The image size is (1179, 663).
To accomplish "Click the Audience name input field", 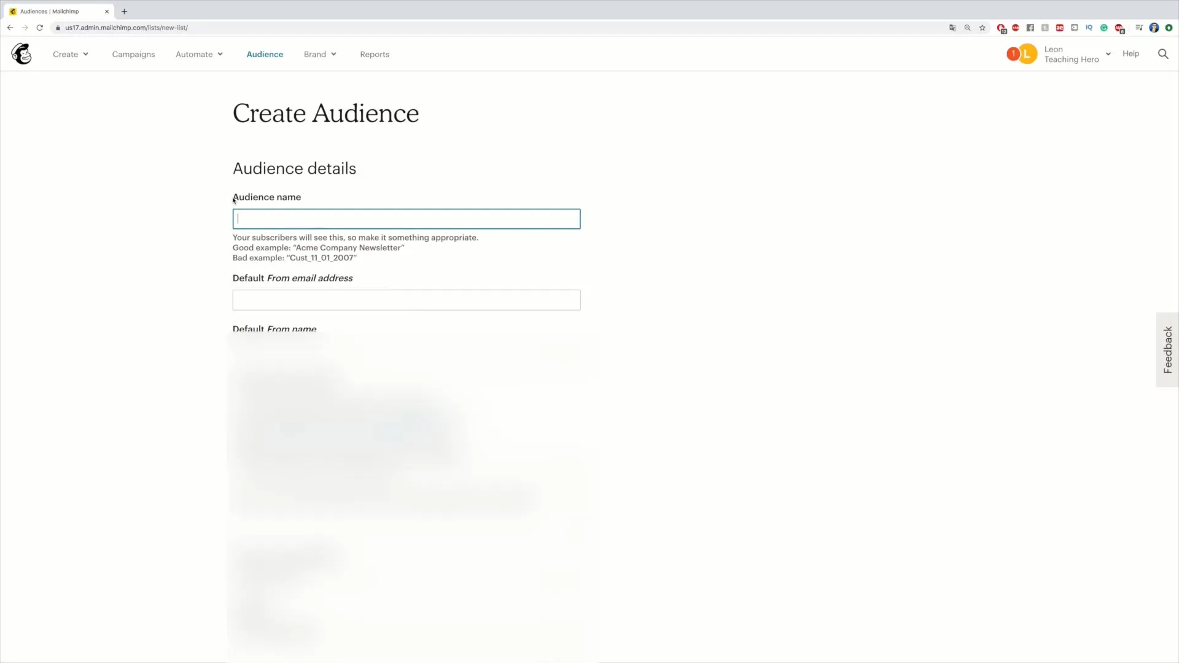I will pyautogui.click(x=406, y=218).
